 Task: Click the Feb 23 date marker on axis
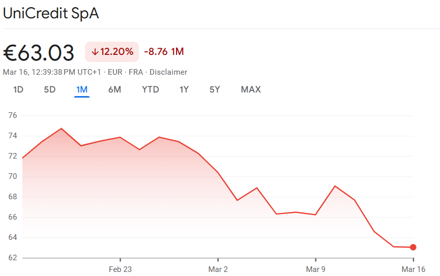tap(121, 269)
